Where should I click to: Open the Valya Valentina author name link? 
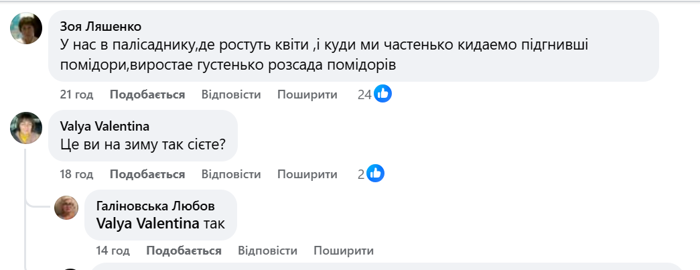tap(104, 126)
